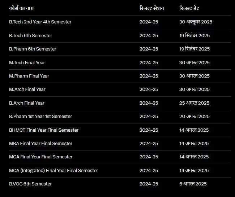Click MBA Final Year Final Semester
Screen dimensions: 235x197
pyautogui.click(x=40, y=144)
